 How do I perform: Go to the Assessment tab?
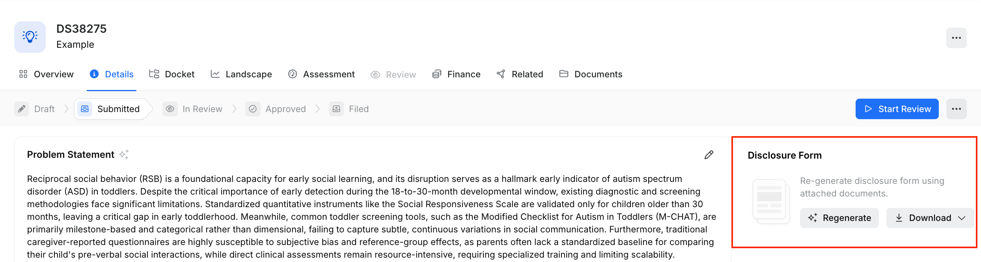(x=321, y=74)
